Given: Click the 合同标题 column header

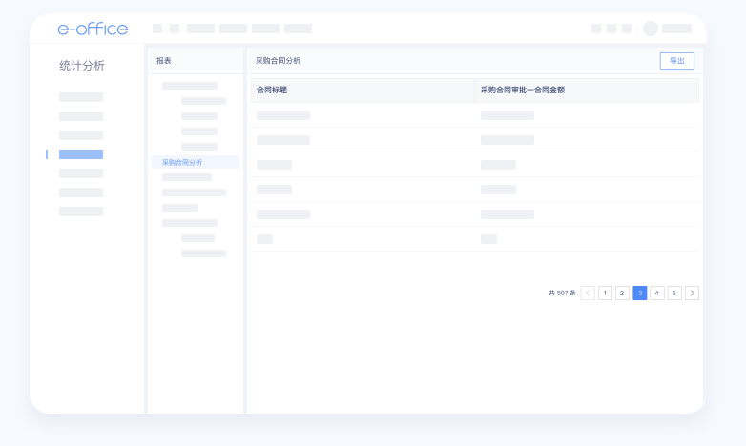Looking at the screenshot, I should point(272,90).
